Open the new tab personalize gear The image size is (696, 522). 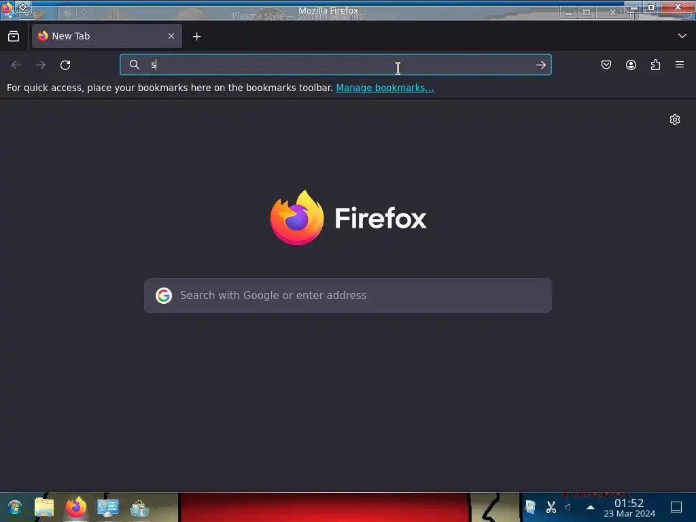click(675, 120)
